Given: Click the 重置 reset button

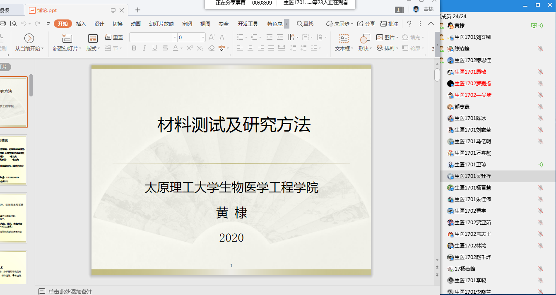Looking at the screenshot, I should tap(114, 37).
